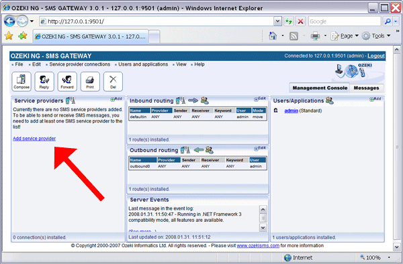The width and height of the screenshot is (403, 264).
Task: Click the Server Events scroll up arrow
Action: pos(263,210)
